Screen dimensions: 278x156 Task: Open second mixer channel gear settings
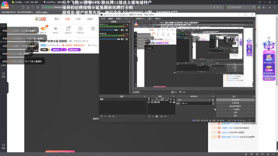tap(126, 39)
